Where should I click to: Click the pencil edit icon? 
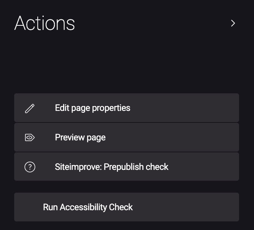[x=30, y=108]
